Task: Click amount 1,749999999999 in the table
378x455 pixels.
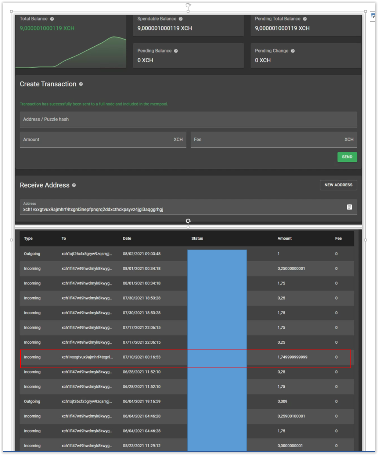Action: click(292, 357)
